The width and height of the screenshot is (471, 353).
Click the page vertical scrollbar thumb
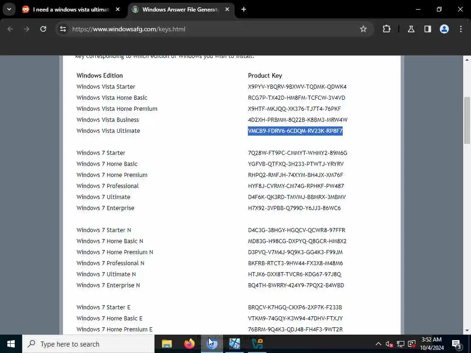coord(467,120)
